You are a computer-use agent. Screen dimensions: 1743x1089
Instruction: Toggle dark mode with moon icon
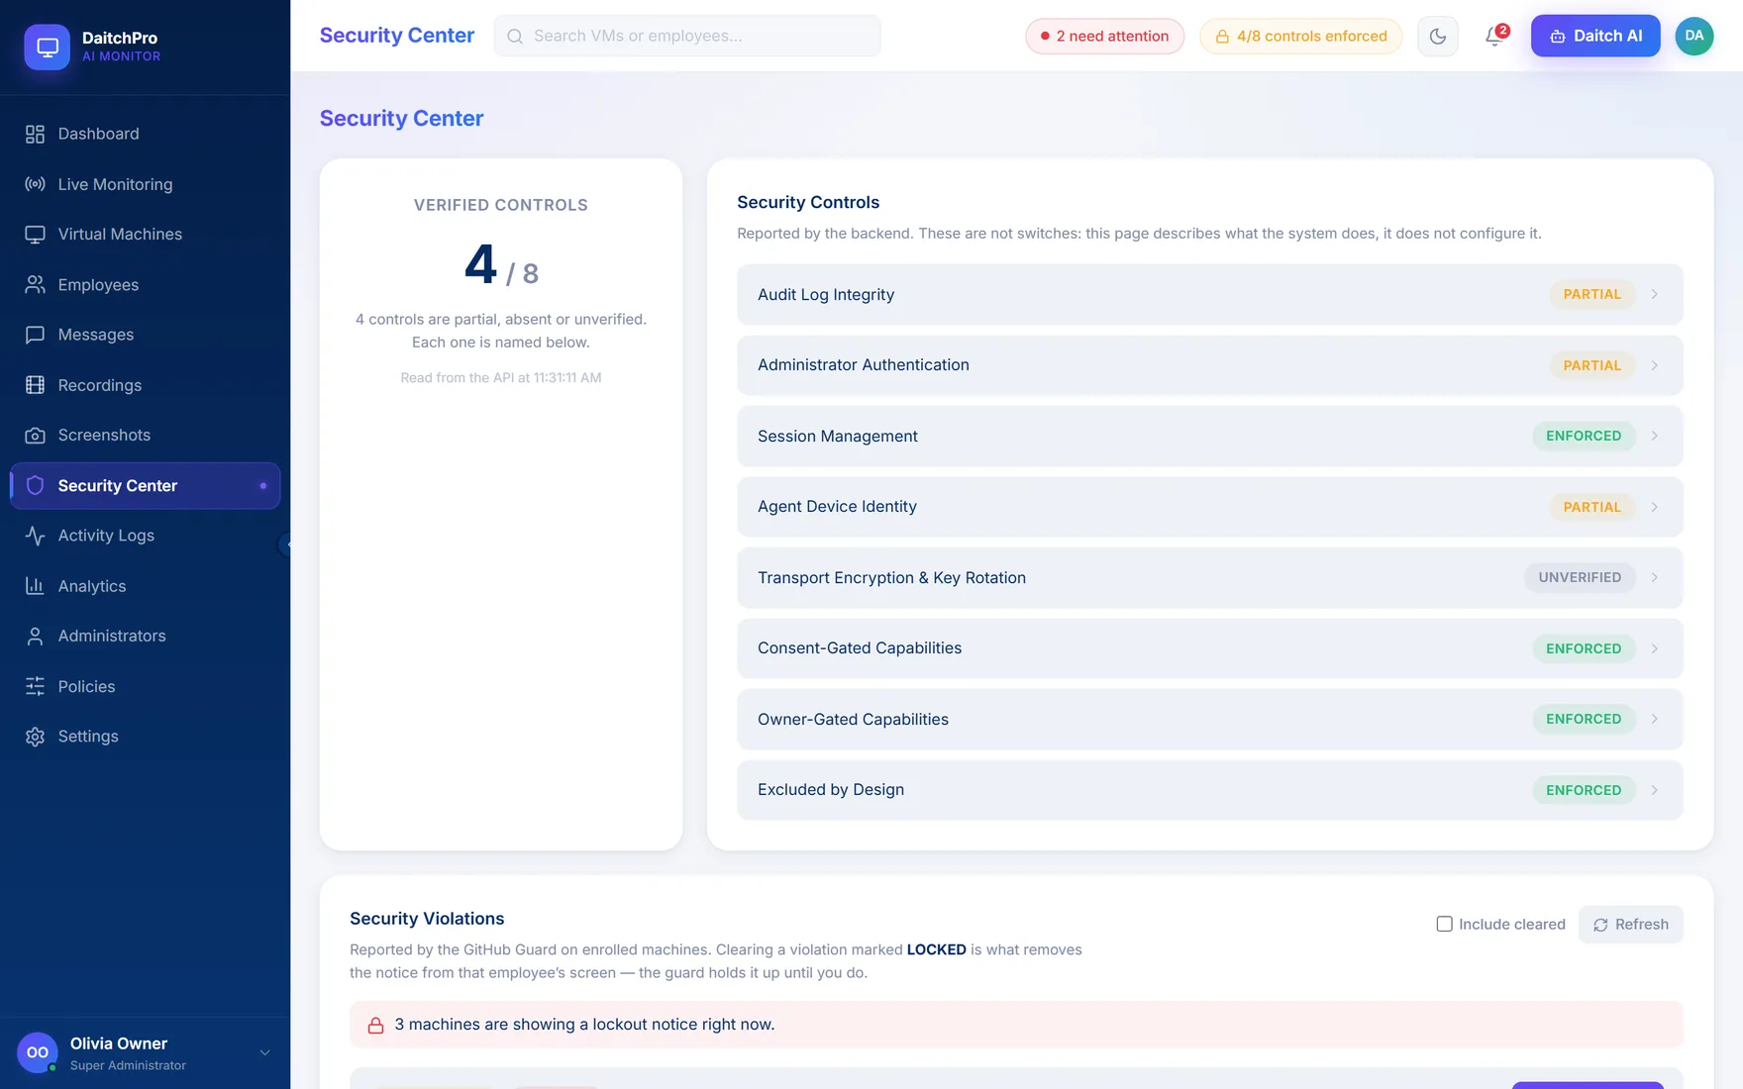[1438, 37]
